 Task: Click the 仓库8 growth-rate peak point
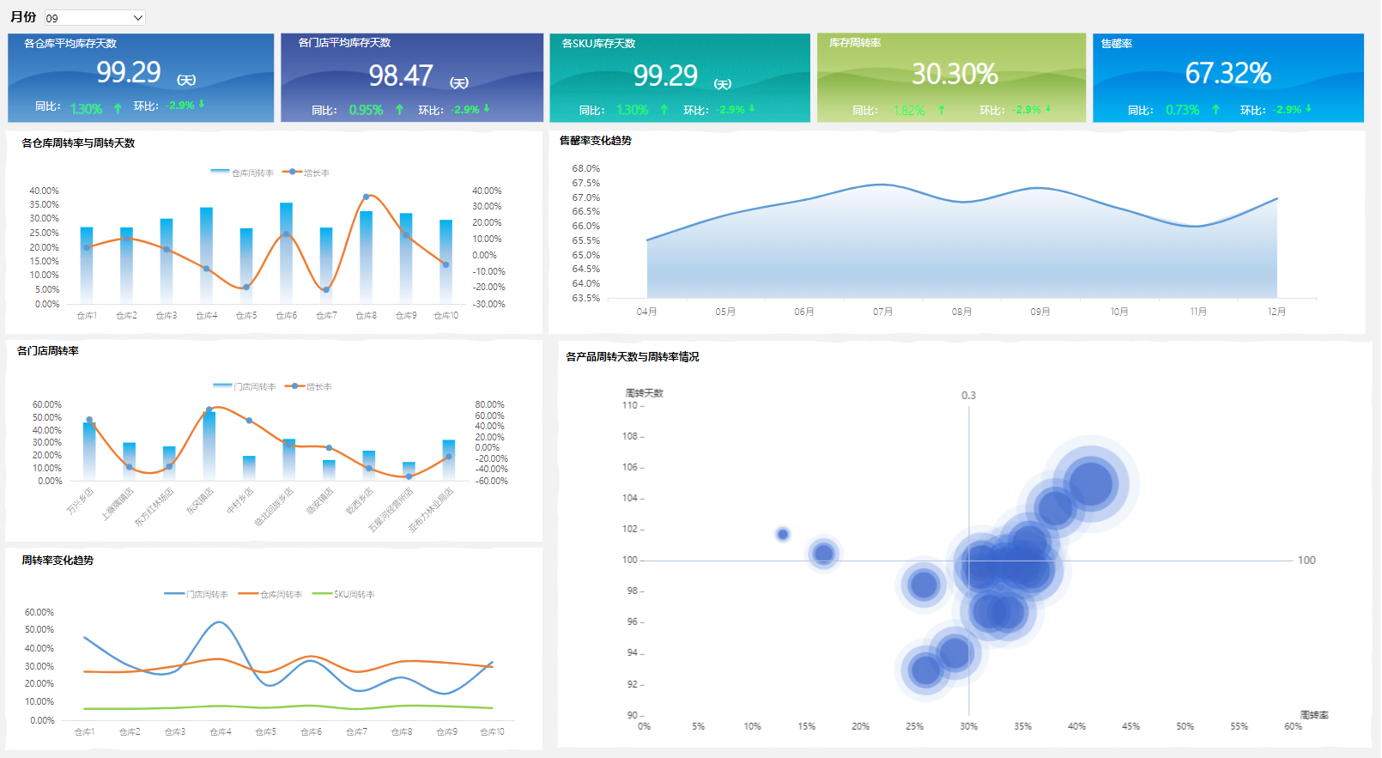pos(366,197)
